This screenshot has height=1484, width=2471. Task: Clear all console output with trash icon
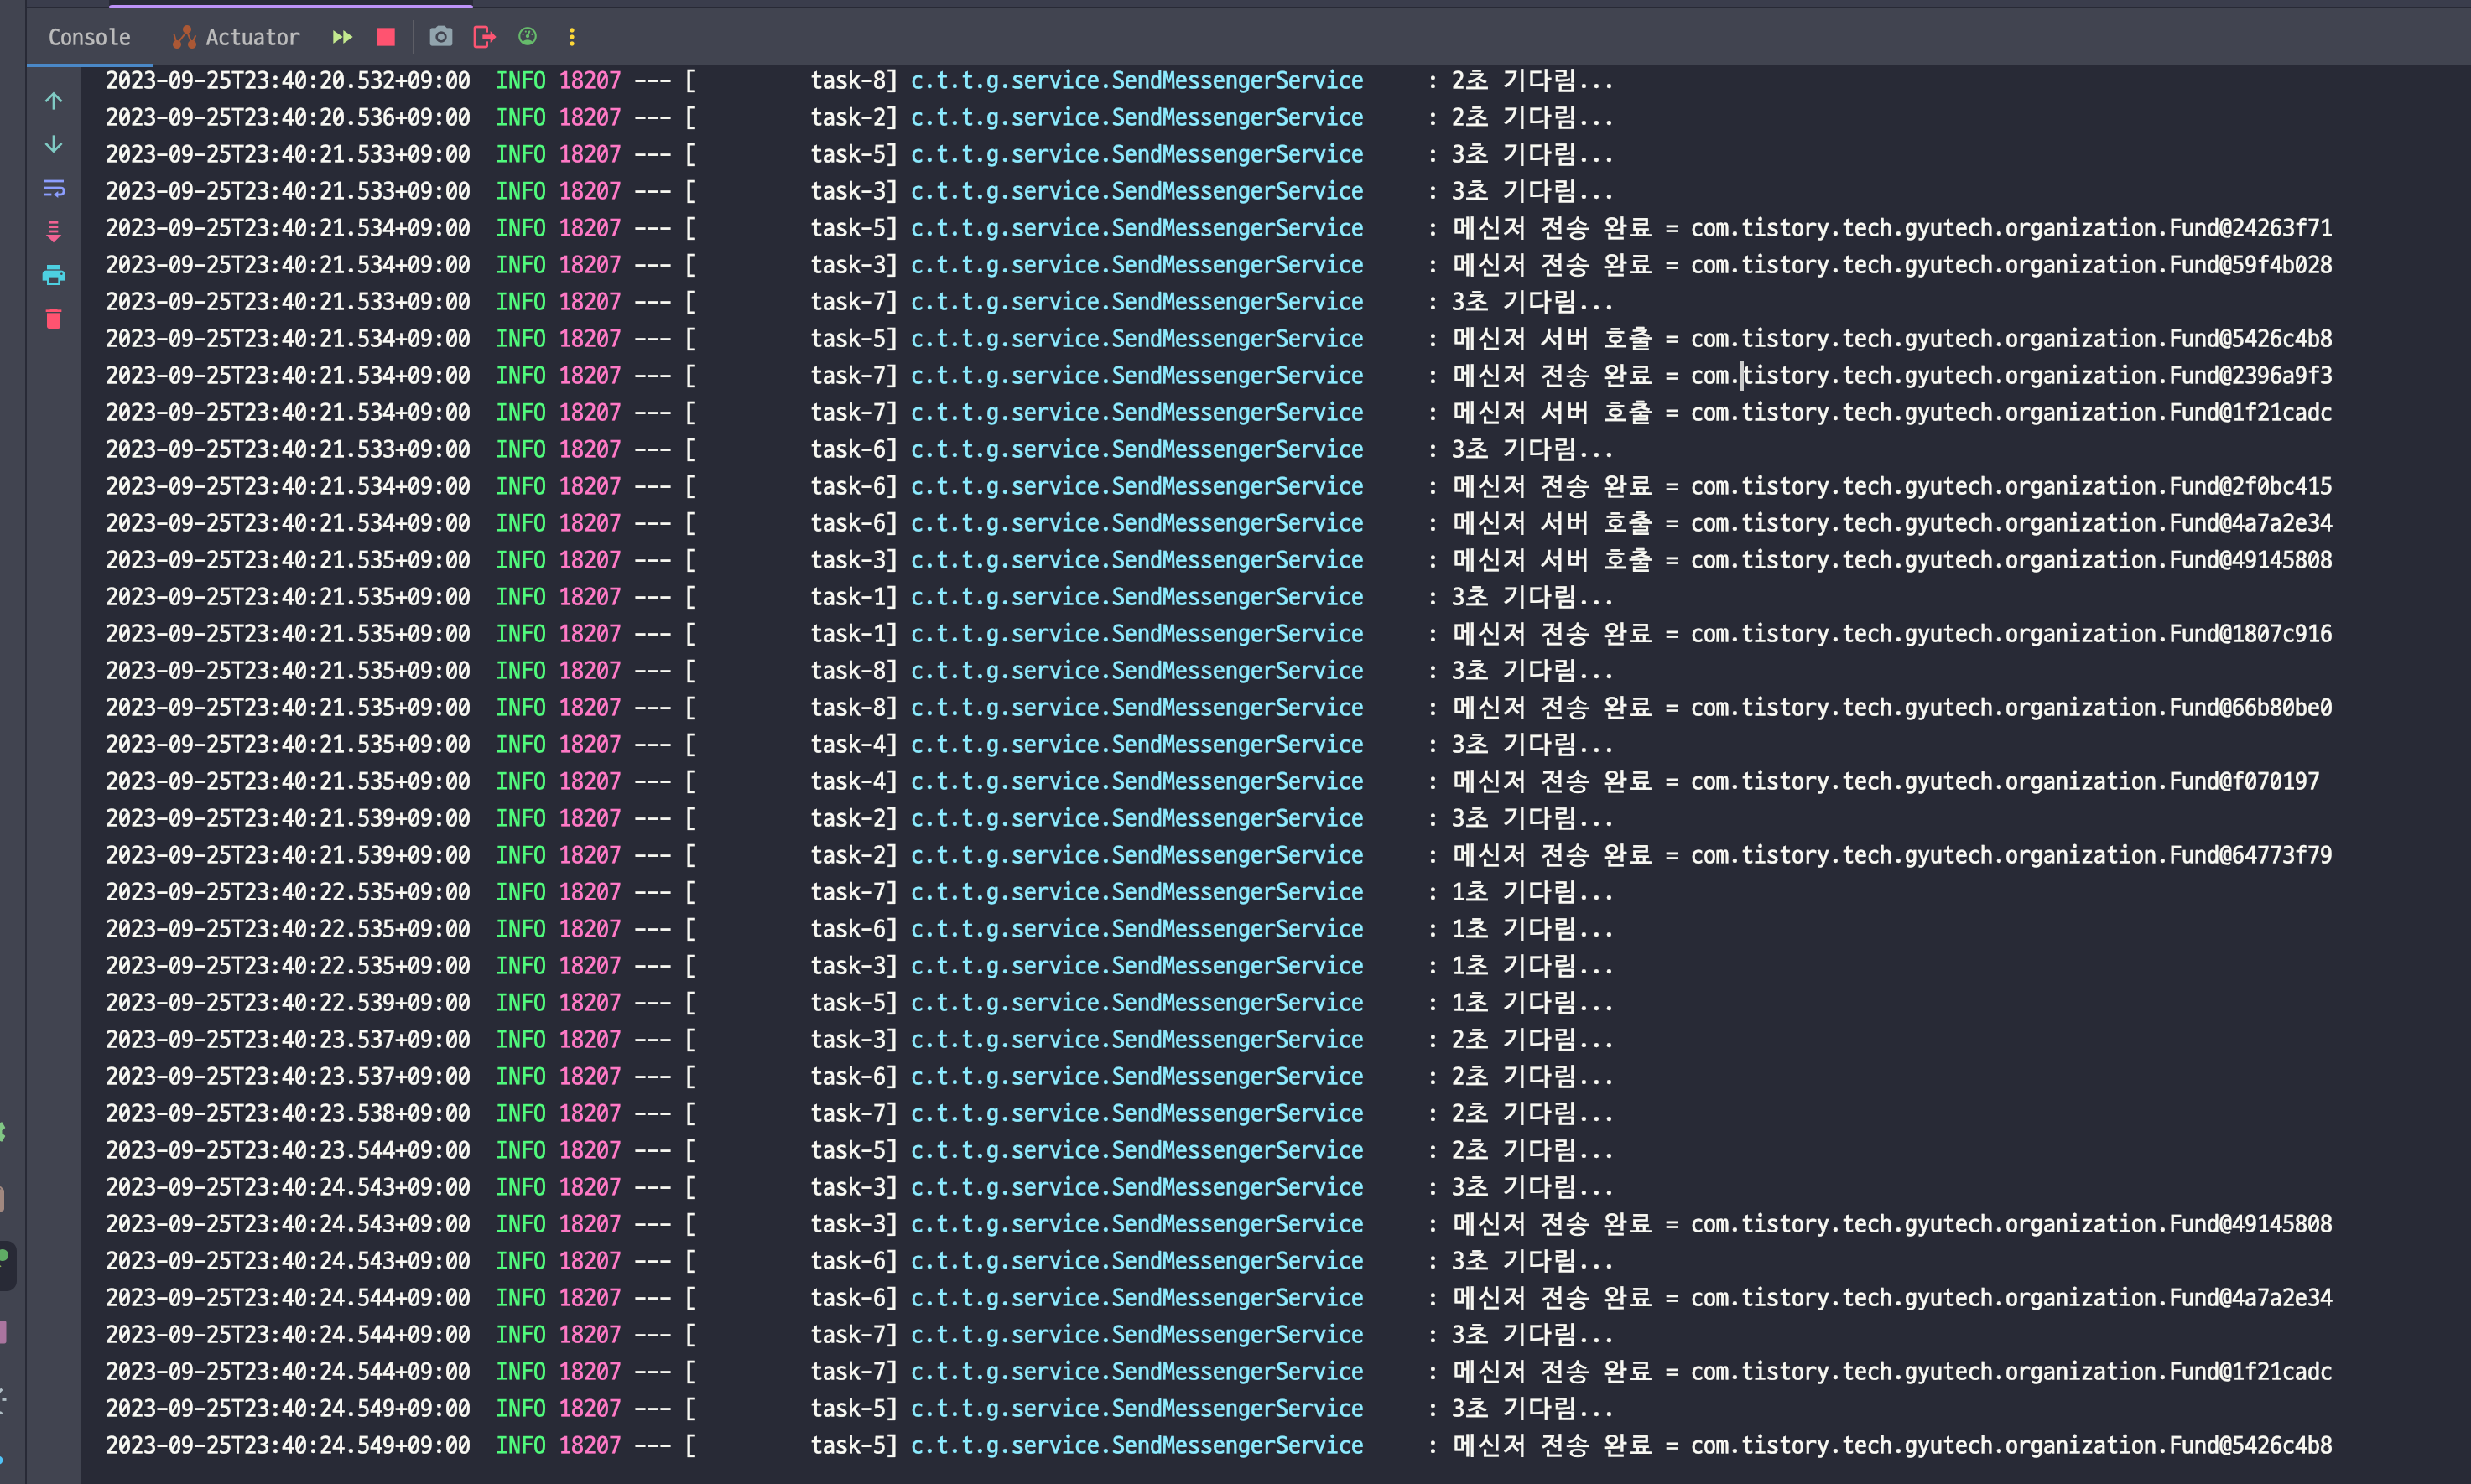tap(54, 319)
